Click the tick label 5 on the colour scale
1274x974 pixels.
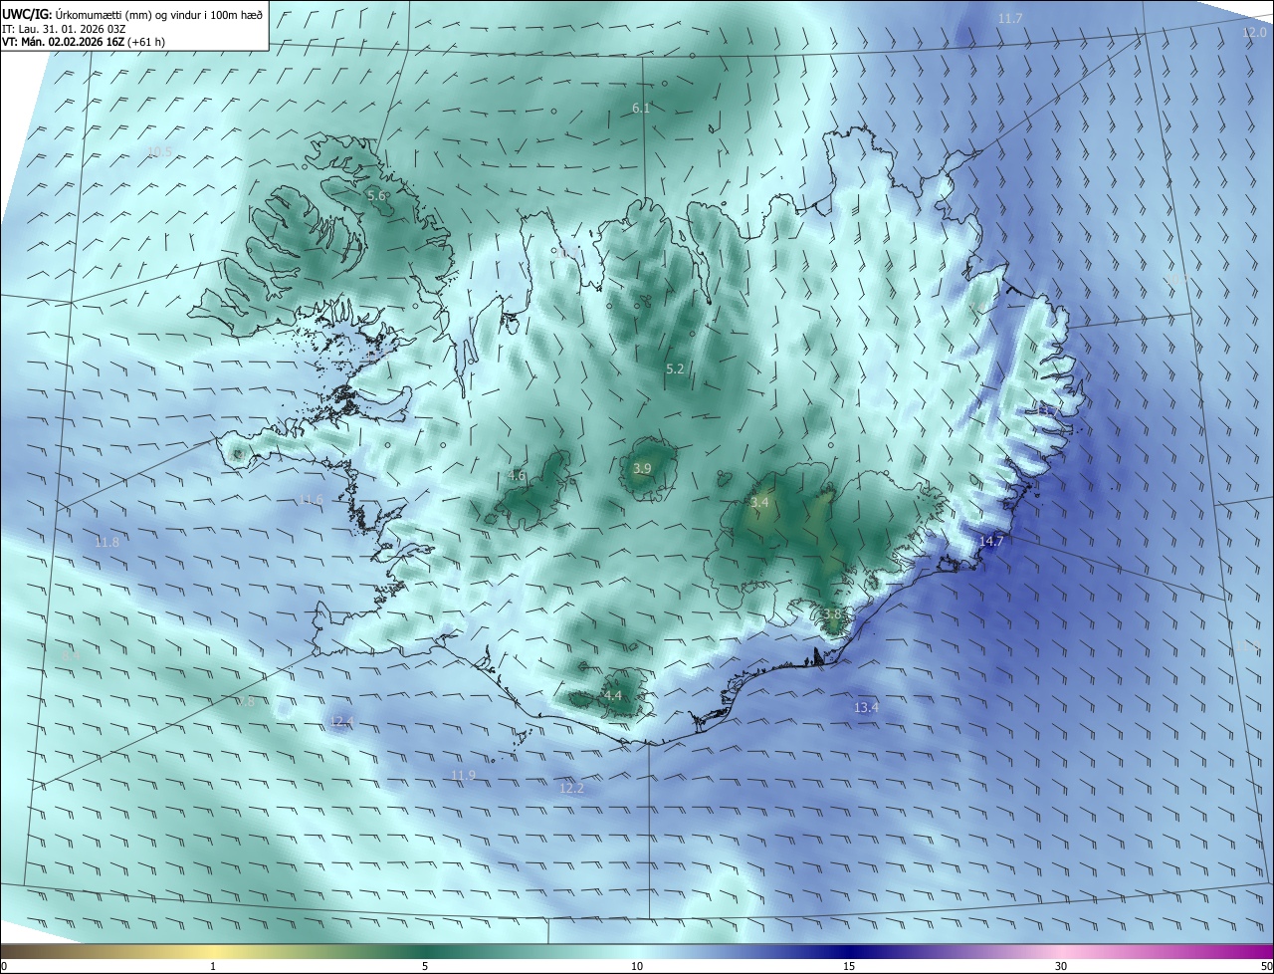(x=425, y=966)
